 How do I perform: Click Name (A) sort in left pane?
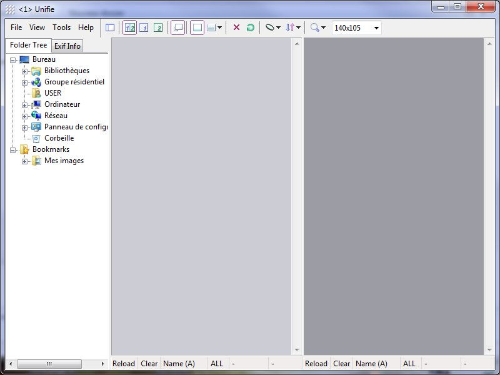(179, 364)
